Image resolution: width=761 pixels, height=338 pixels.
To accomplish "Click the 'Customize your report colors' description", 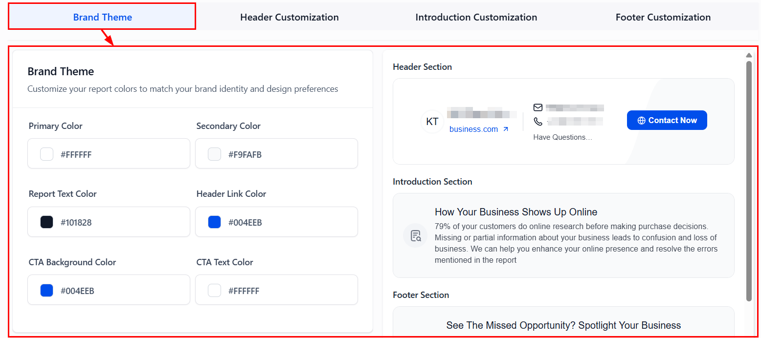I will point(183,89).
